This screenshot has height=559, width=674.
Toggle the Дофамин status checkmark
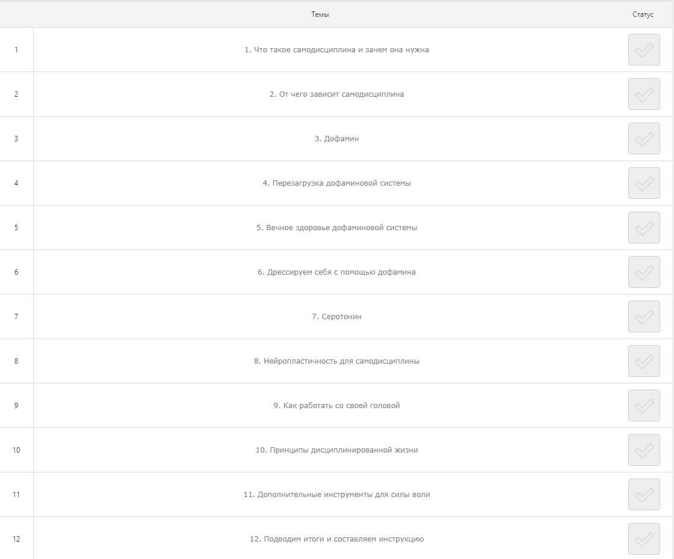tap(644, 139)
